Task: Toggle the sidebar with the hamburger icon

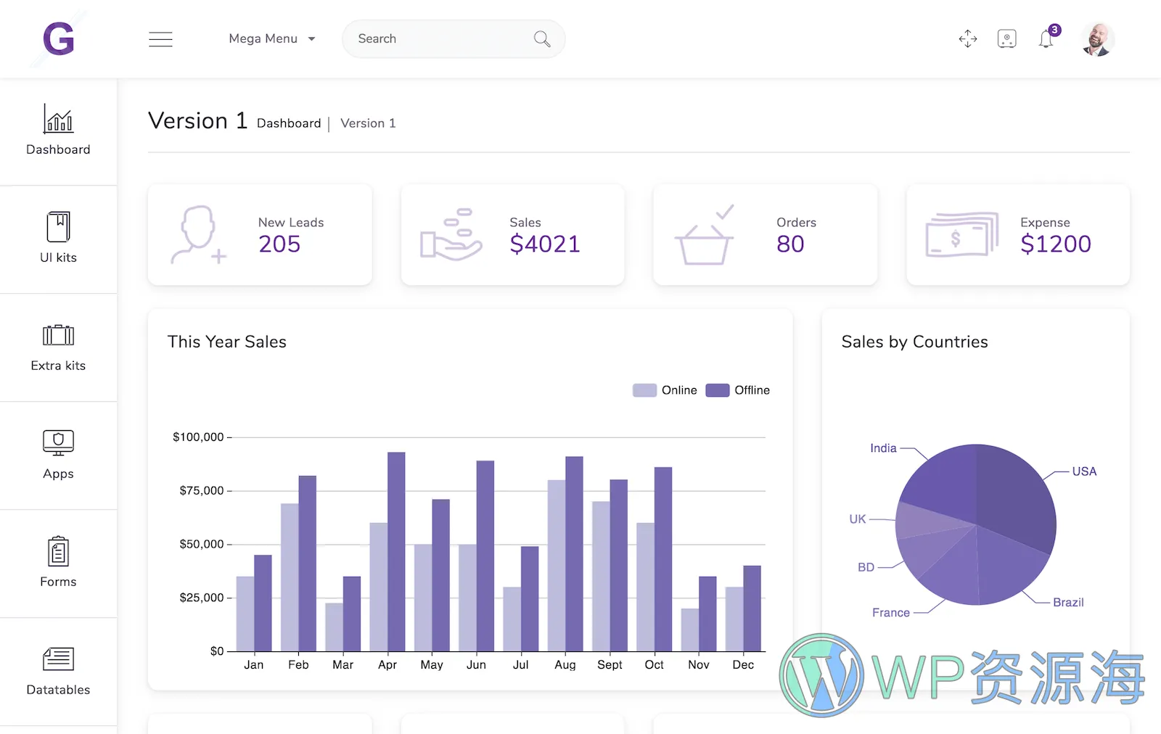Action: pos(160,39)
